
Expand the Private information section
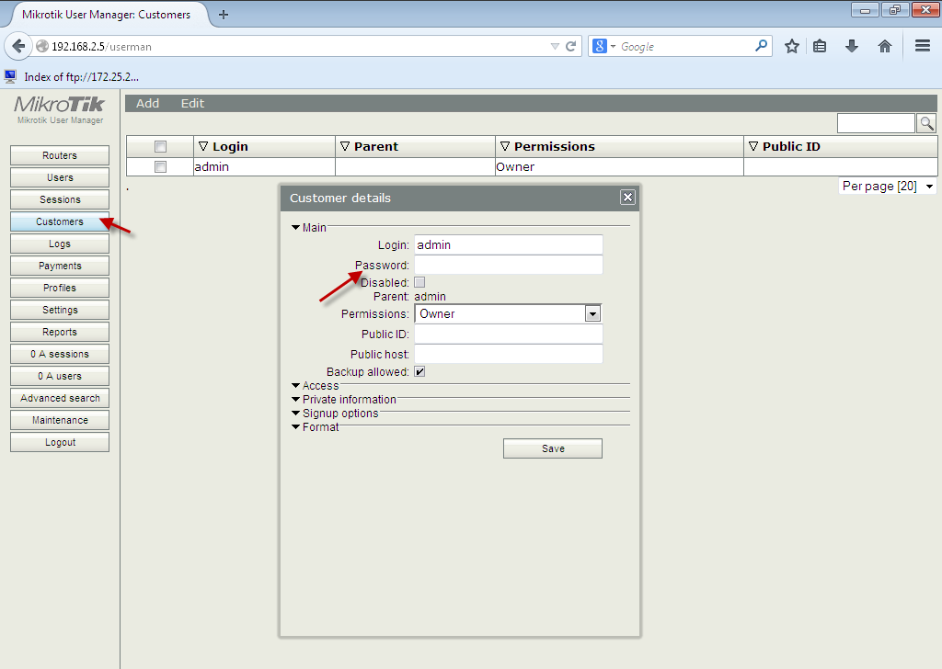pos(344,400)
